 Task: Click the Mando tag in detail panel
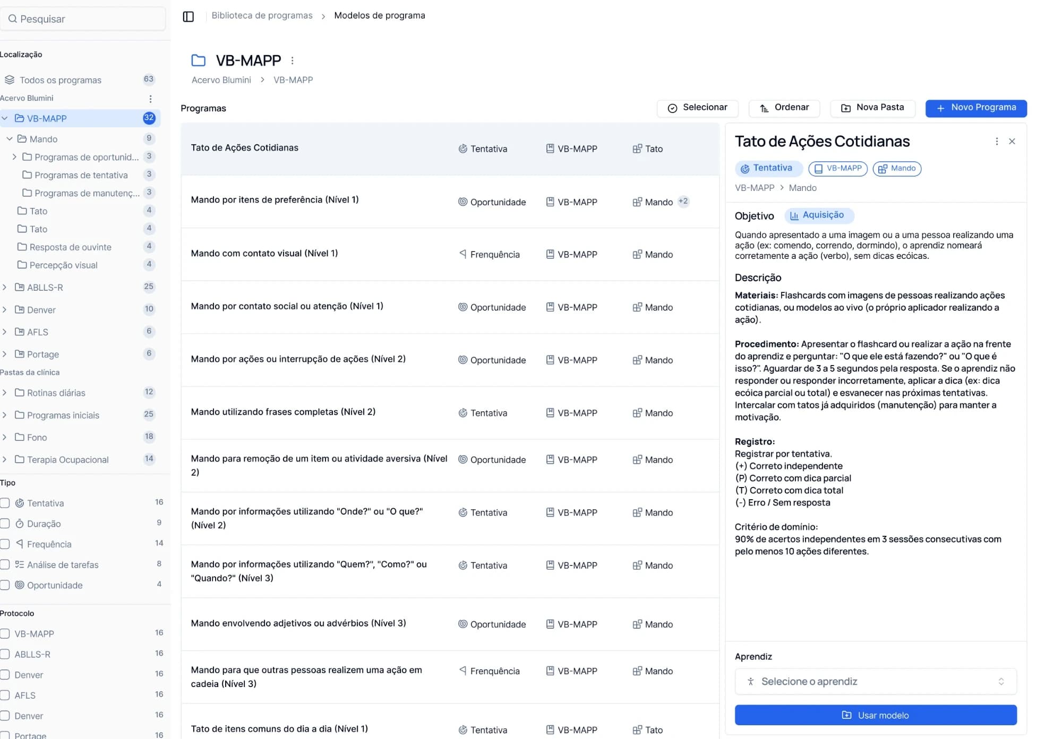[x=896, y=169]
